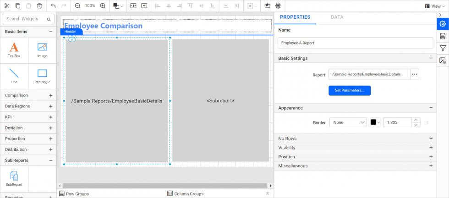Click the fit-to-width sizing icon
The image size is (449, 198).
click(x=133, y=5)
